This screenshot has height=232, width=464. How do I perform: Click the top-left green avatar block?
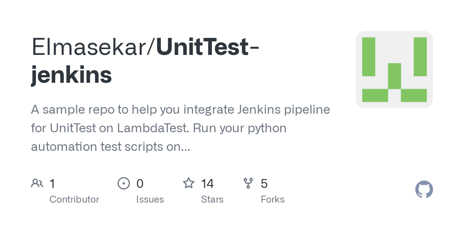click(368, 57)
